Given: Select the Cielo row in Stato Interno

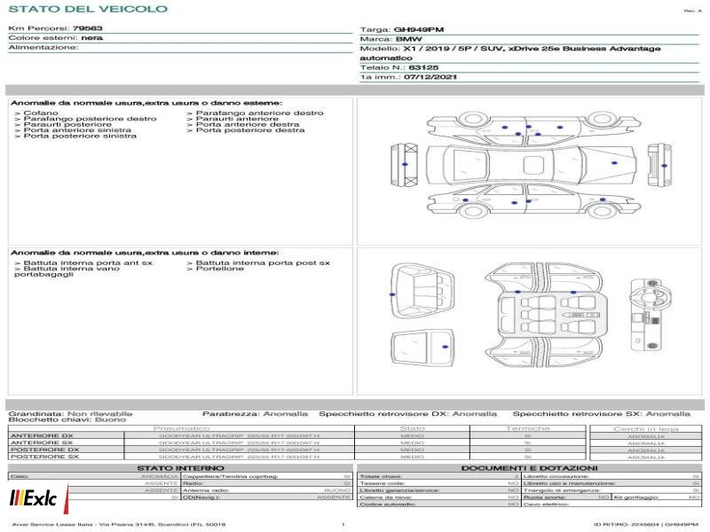Looking at the screenshot, I should 94,476.
